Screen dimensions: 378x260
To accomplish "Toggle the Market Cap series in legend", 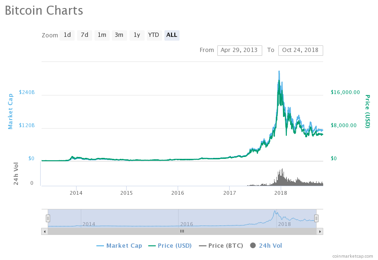I will click(x=120, y=246).
